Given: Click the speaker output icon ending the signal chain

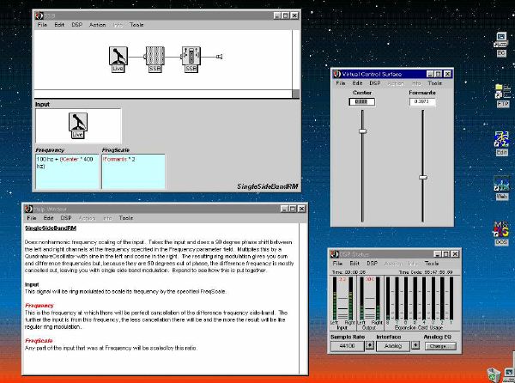Looking at the screenshot, I should [220, 57].
